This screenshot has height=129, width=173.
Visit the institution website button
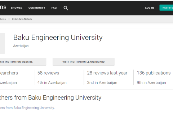click(x=23, y=62)
